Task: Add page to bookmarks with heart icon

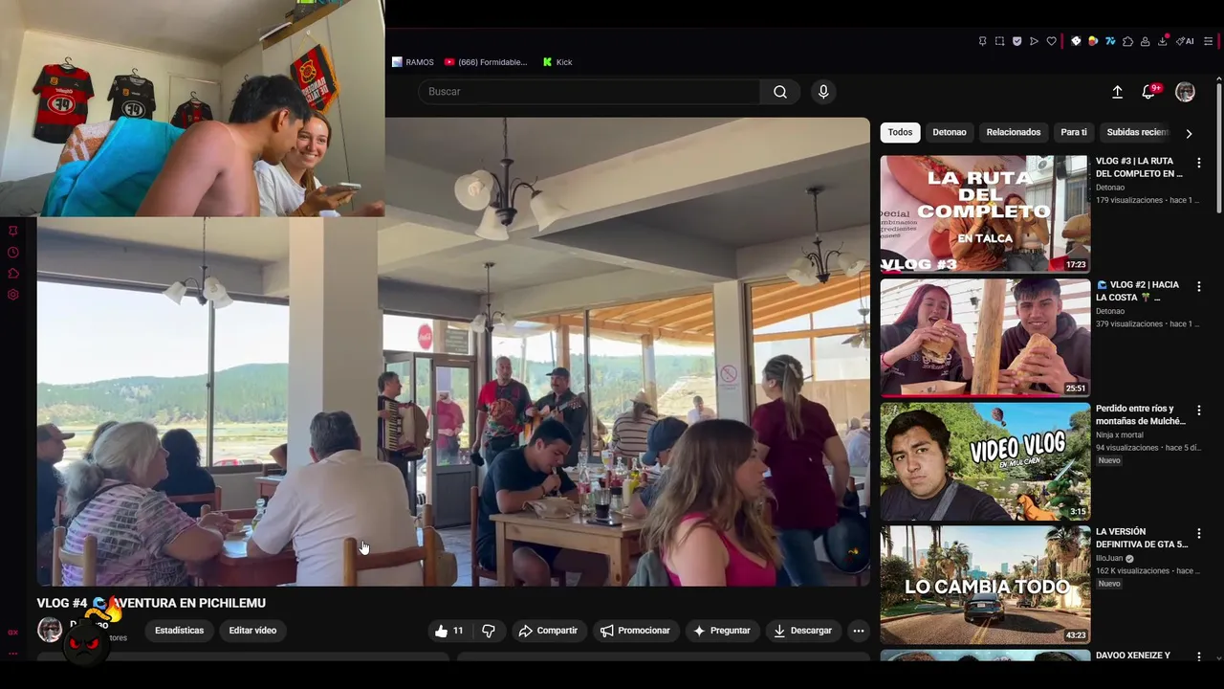Action: point(1051,41)
